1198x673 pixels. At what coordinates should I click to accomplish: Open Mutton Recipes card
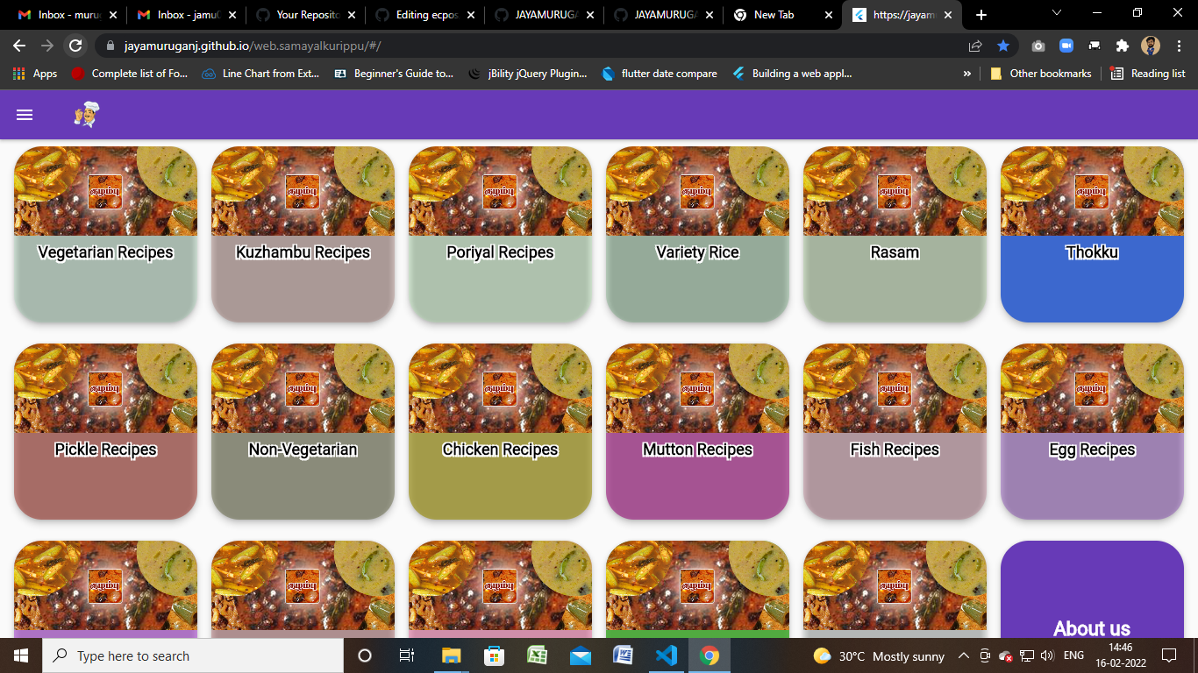point(697,431)
